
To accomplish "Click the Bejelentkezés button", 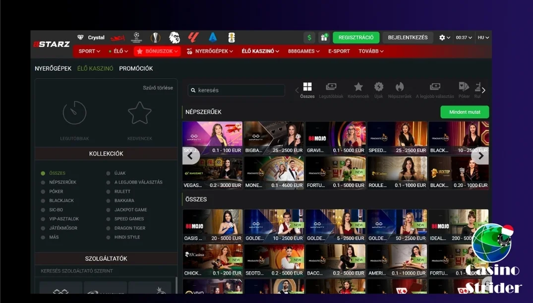I will click(x=408, y=38).
